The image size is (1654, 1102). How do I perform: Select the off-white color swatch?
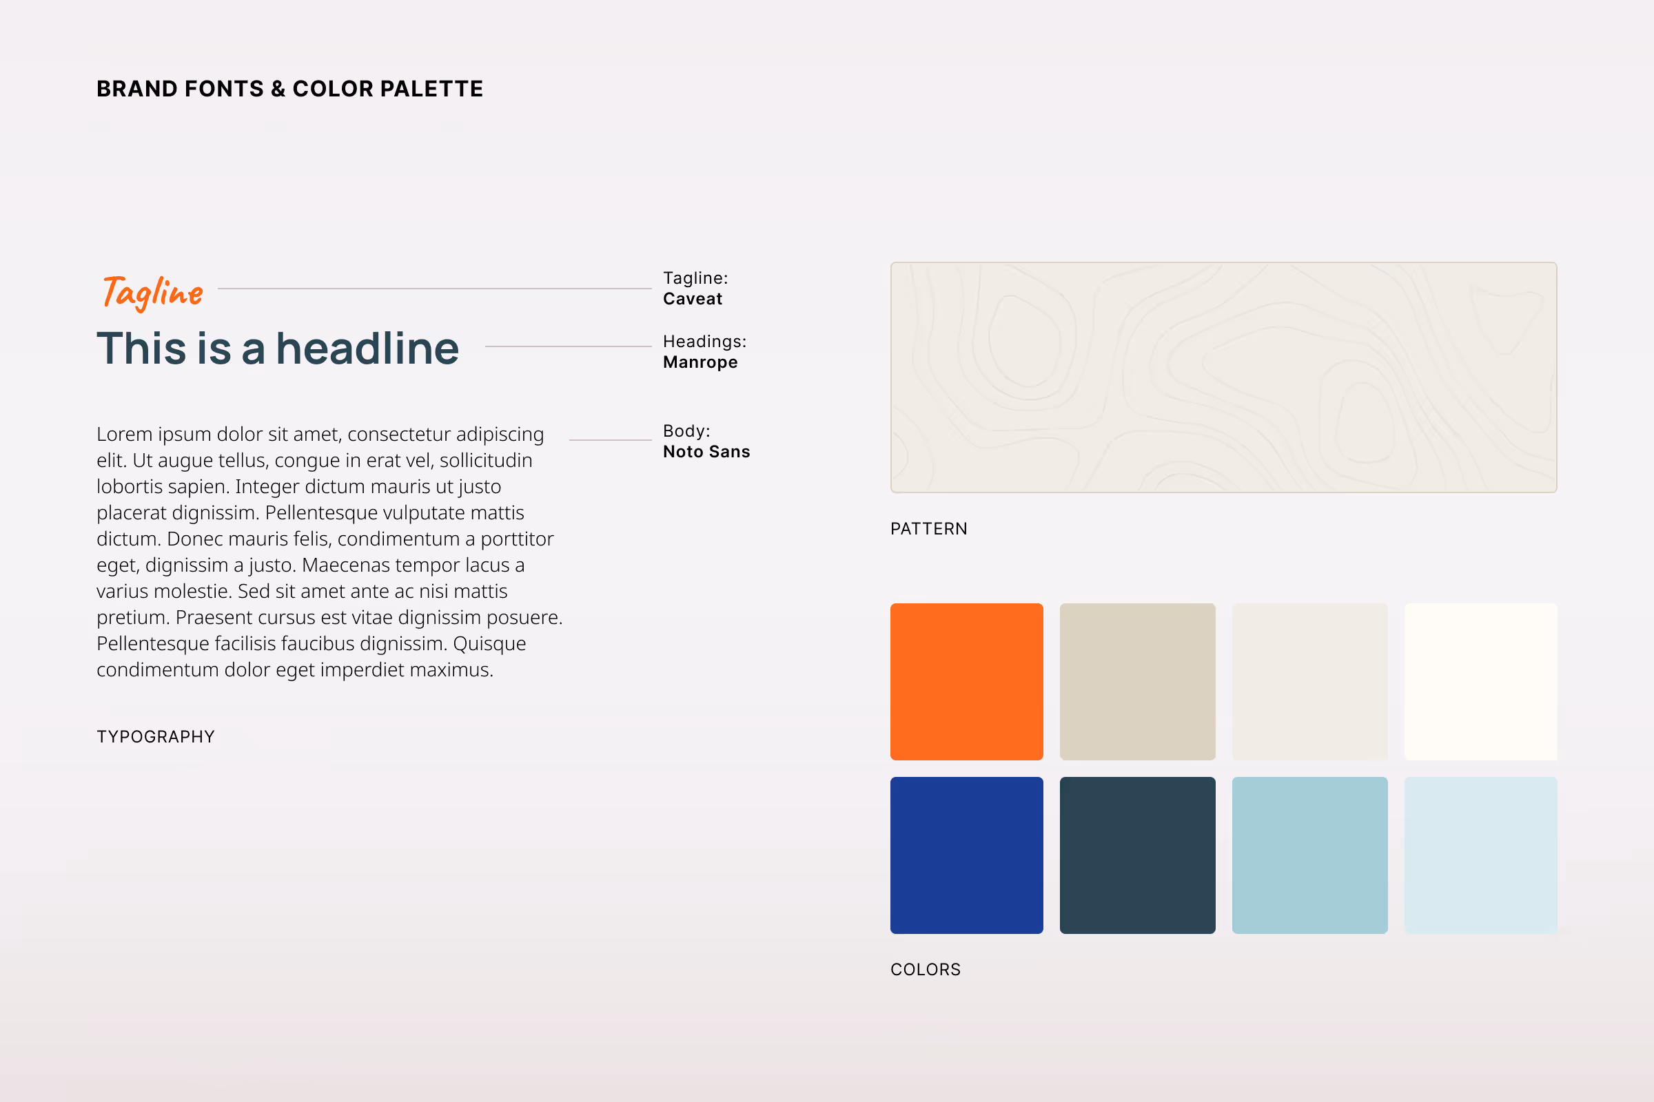tap(1309, 681)
